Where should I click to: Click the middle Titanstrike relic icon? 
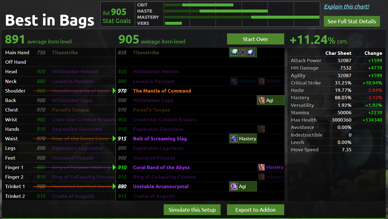(x=243, y=52)
